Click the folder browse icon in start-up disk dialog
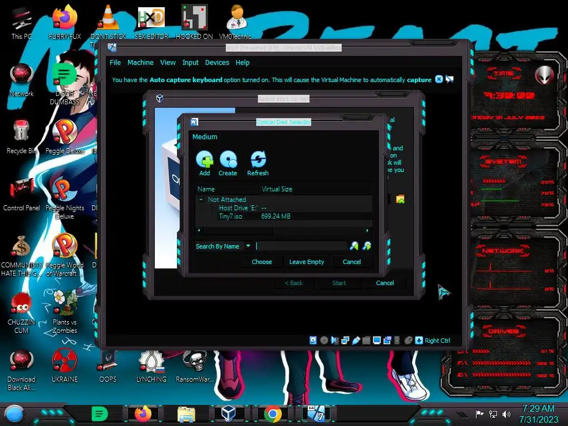This screenshot has height=426, width=568. 400,199
